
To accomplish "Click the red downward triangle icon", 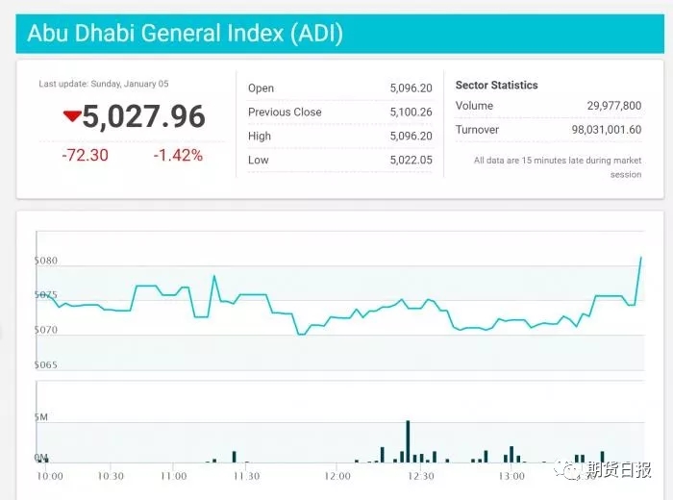I will coord(72,116).
